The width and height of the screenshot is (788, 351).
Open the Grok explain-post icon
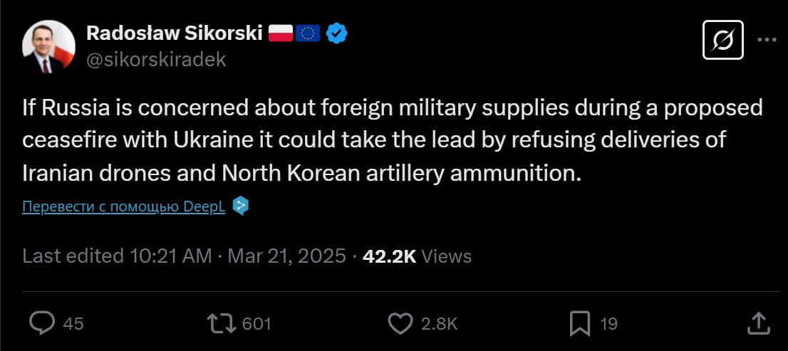pos(723,39)
